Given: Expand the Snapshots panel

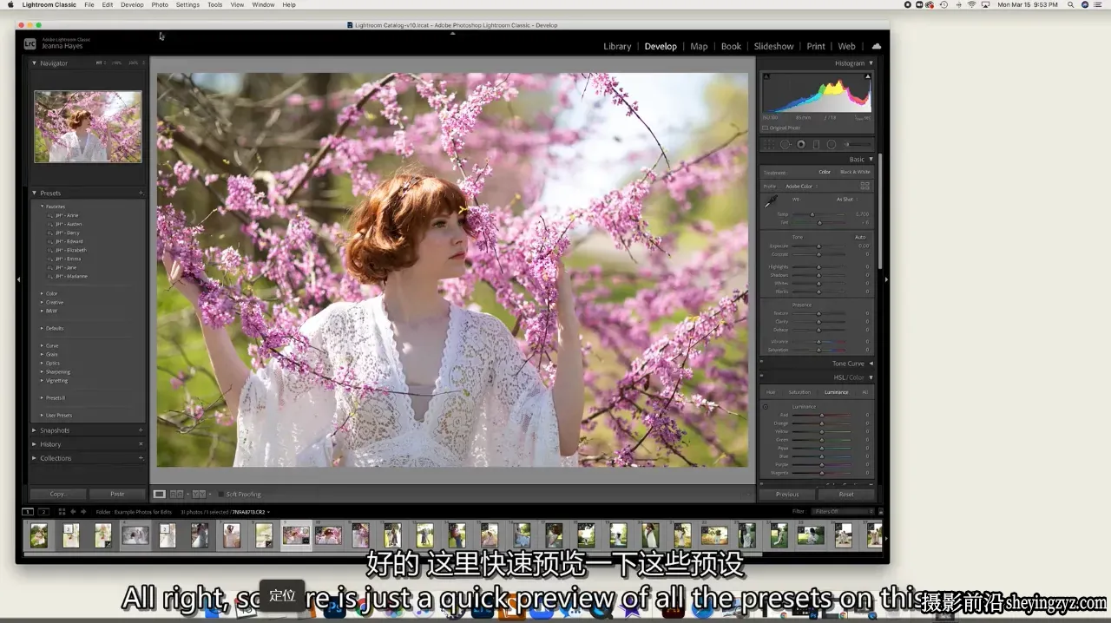Looking at the screenshot, I should coord(35,430).
